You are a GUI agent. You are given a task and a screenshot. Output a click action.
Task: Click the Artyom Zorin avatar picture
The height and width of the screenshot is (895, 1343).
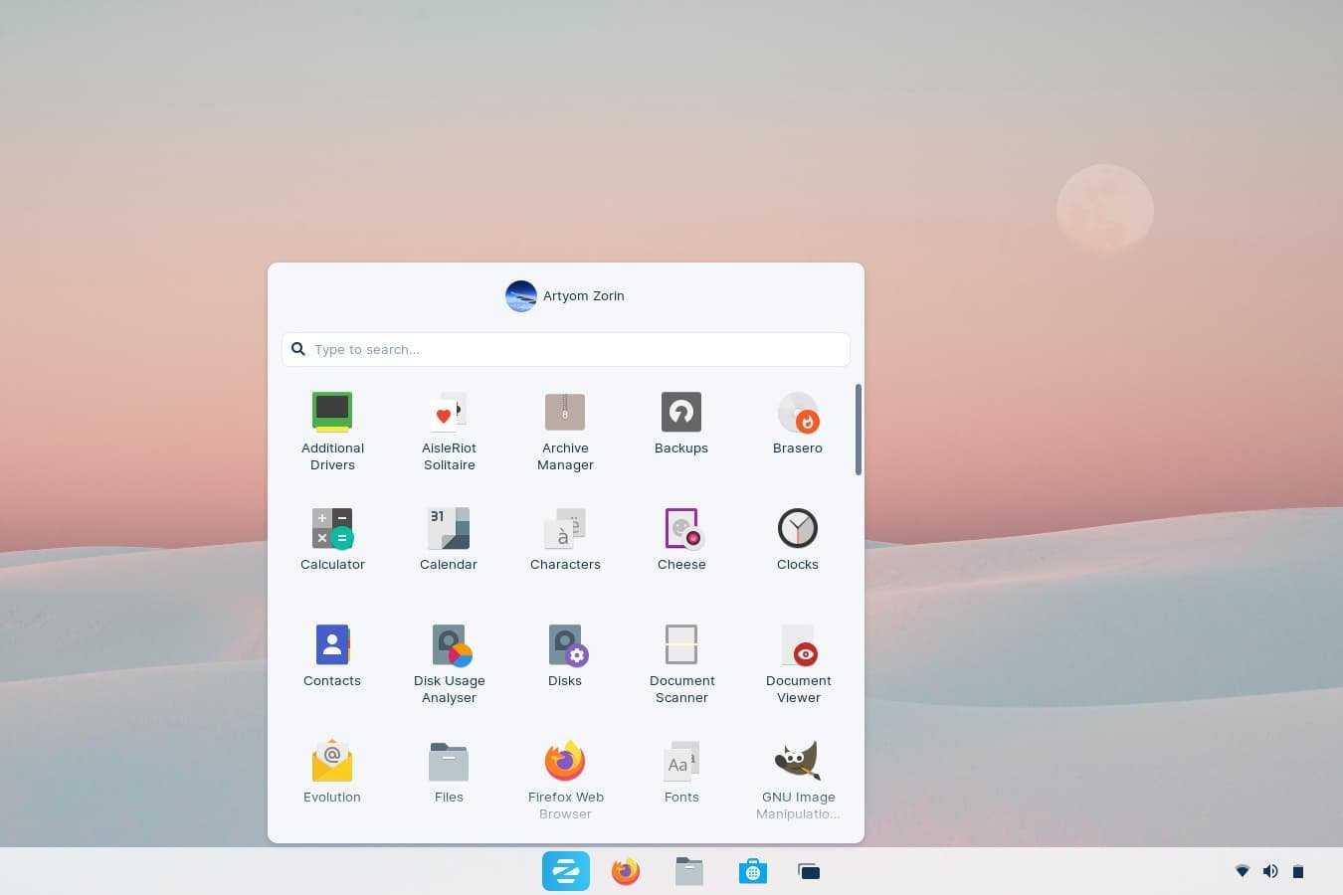tap(521, 295)
